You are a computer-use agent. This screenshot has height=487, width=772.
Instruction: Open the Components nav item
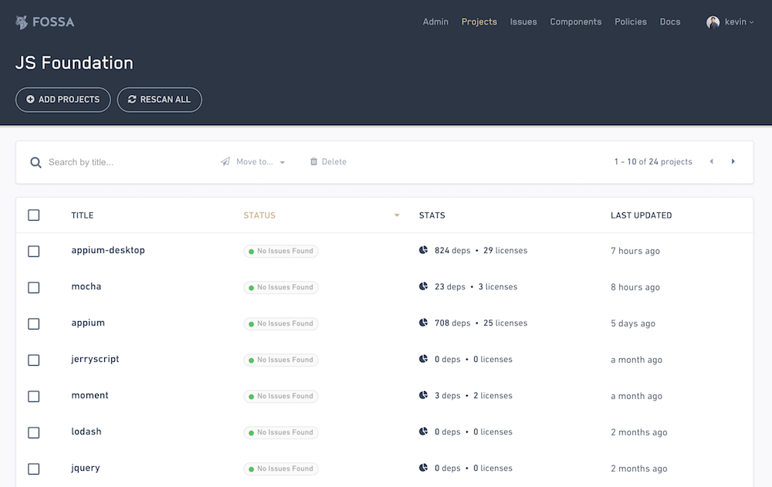coord(576,22)
